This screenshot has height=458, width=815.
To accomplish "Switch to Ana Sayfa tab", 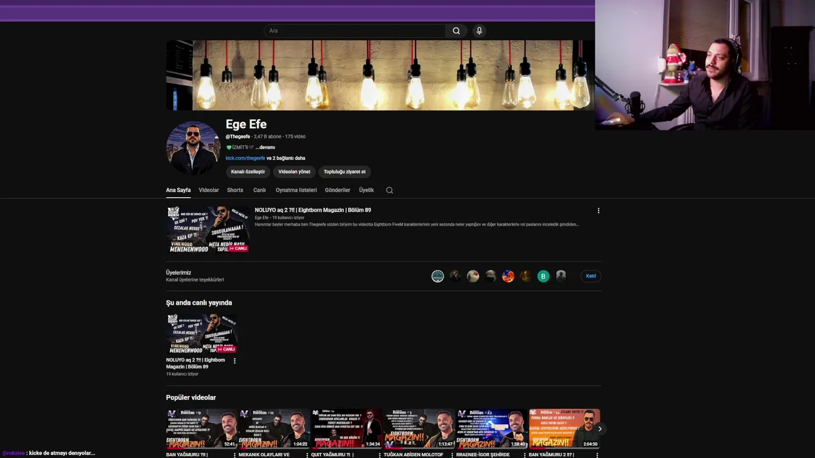I will pos(178,190).
